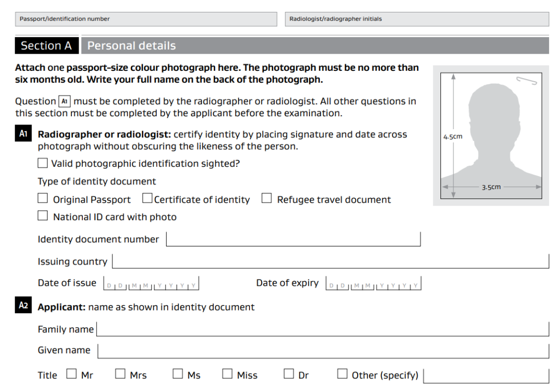559x387 pixels.
Task: Click the Passport/identification number field
Action: pyautogui.click(x=146, y=19)
